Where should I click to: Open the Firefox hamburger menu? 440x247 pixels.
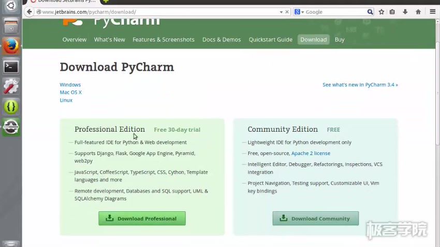[432, 12]
